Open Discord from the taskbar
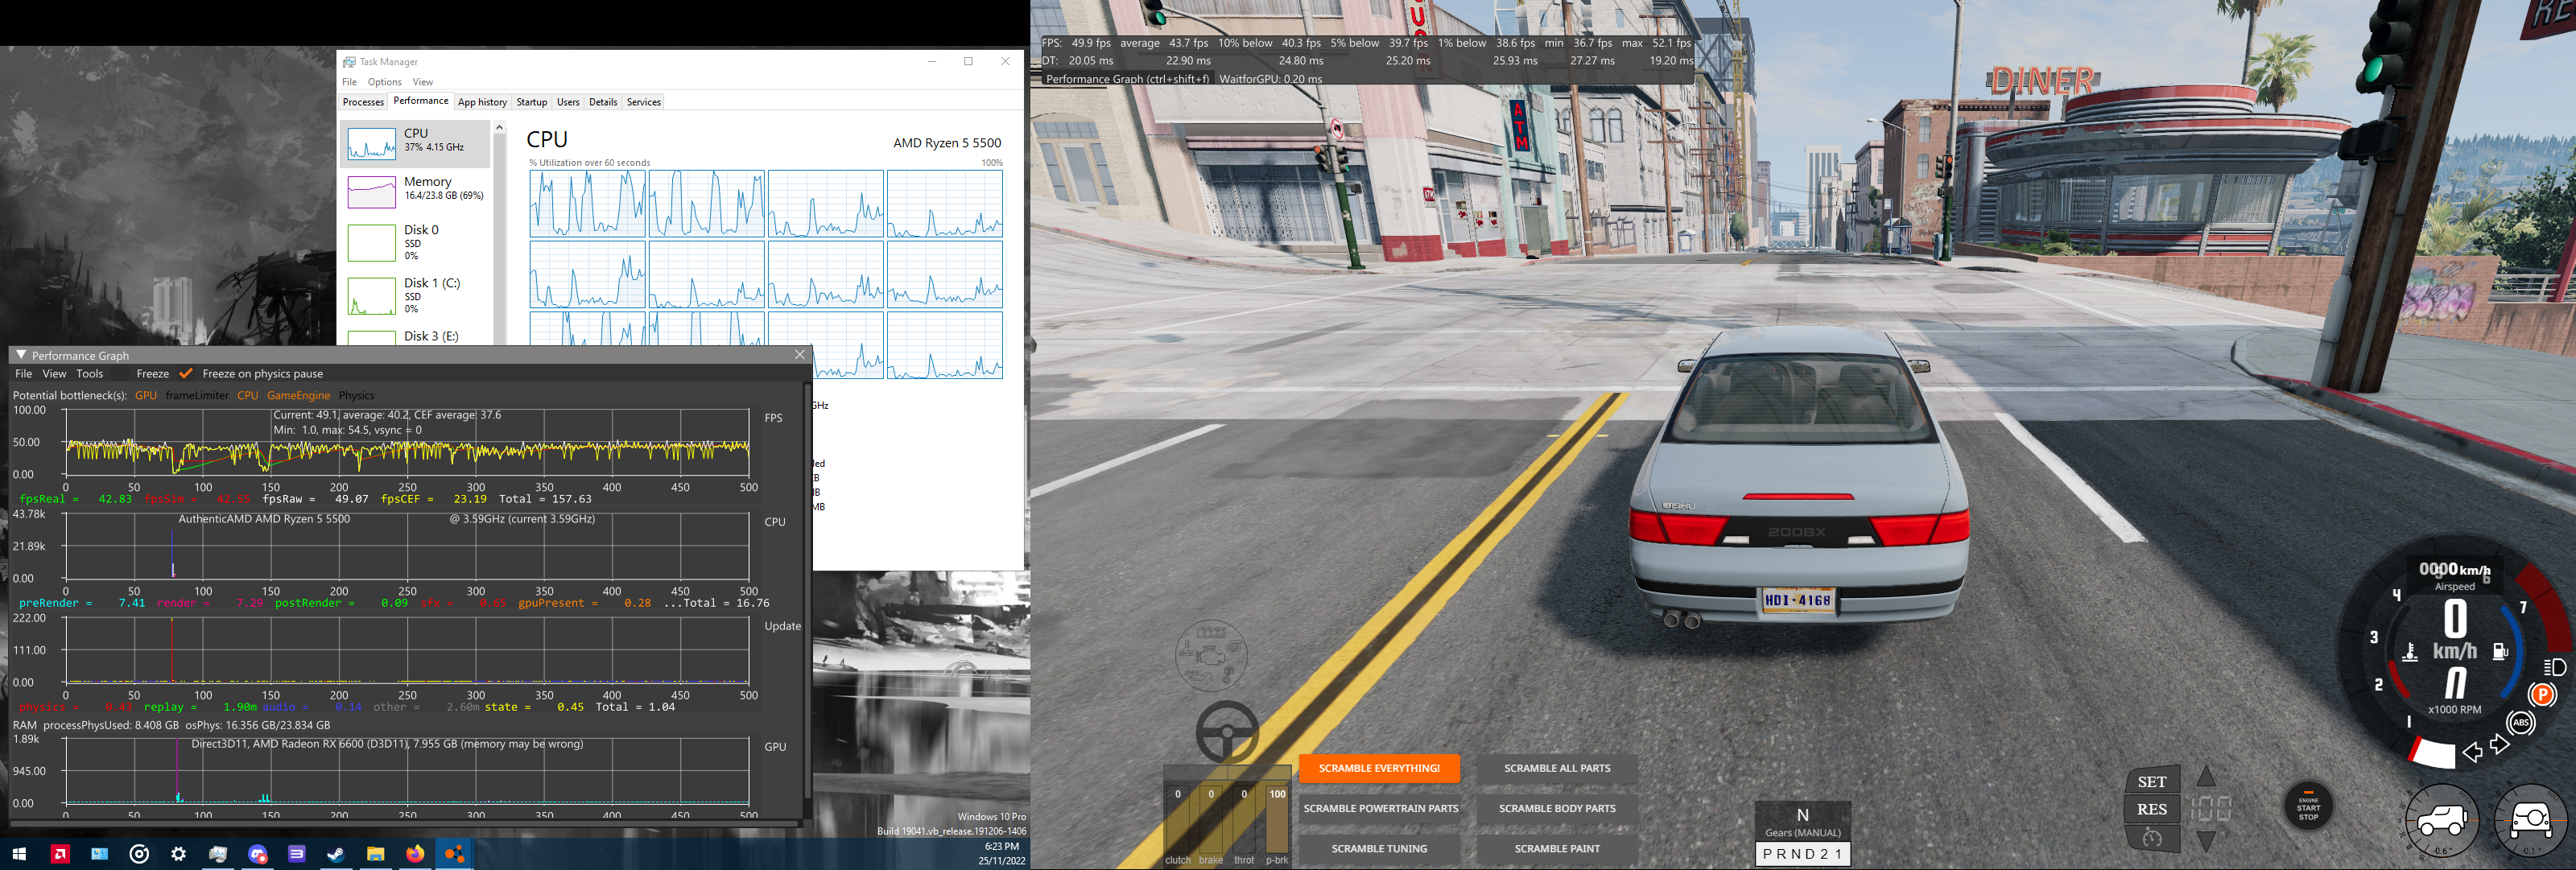The height and width of the screenshot is (870, 2576). pyautogui.click(x=257, y=854)
